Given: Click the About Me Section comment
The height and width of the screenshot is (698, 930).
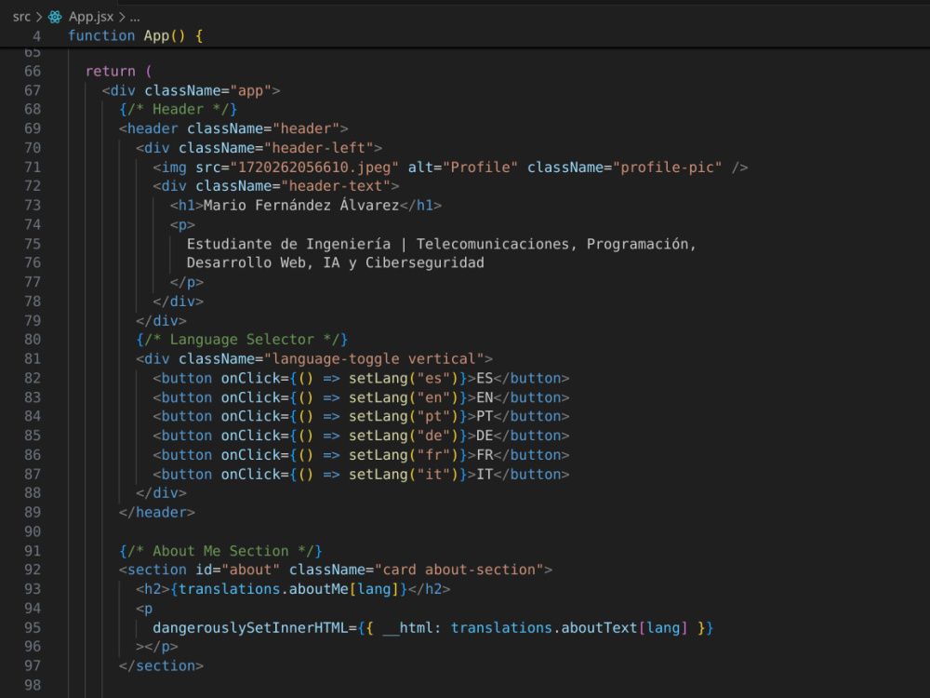Looking at the screenshot, I should click(220, 551).
